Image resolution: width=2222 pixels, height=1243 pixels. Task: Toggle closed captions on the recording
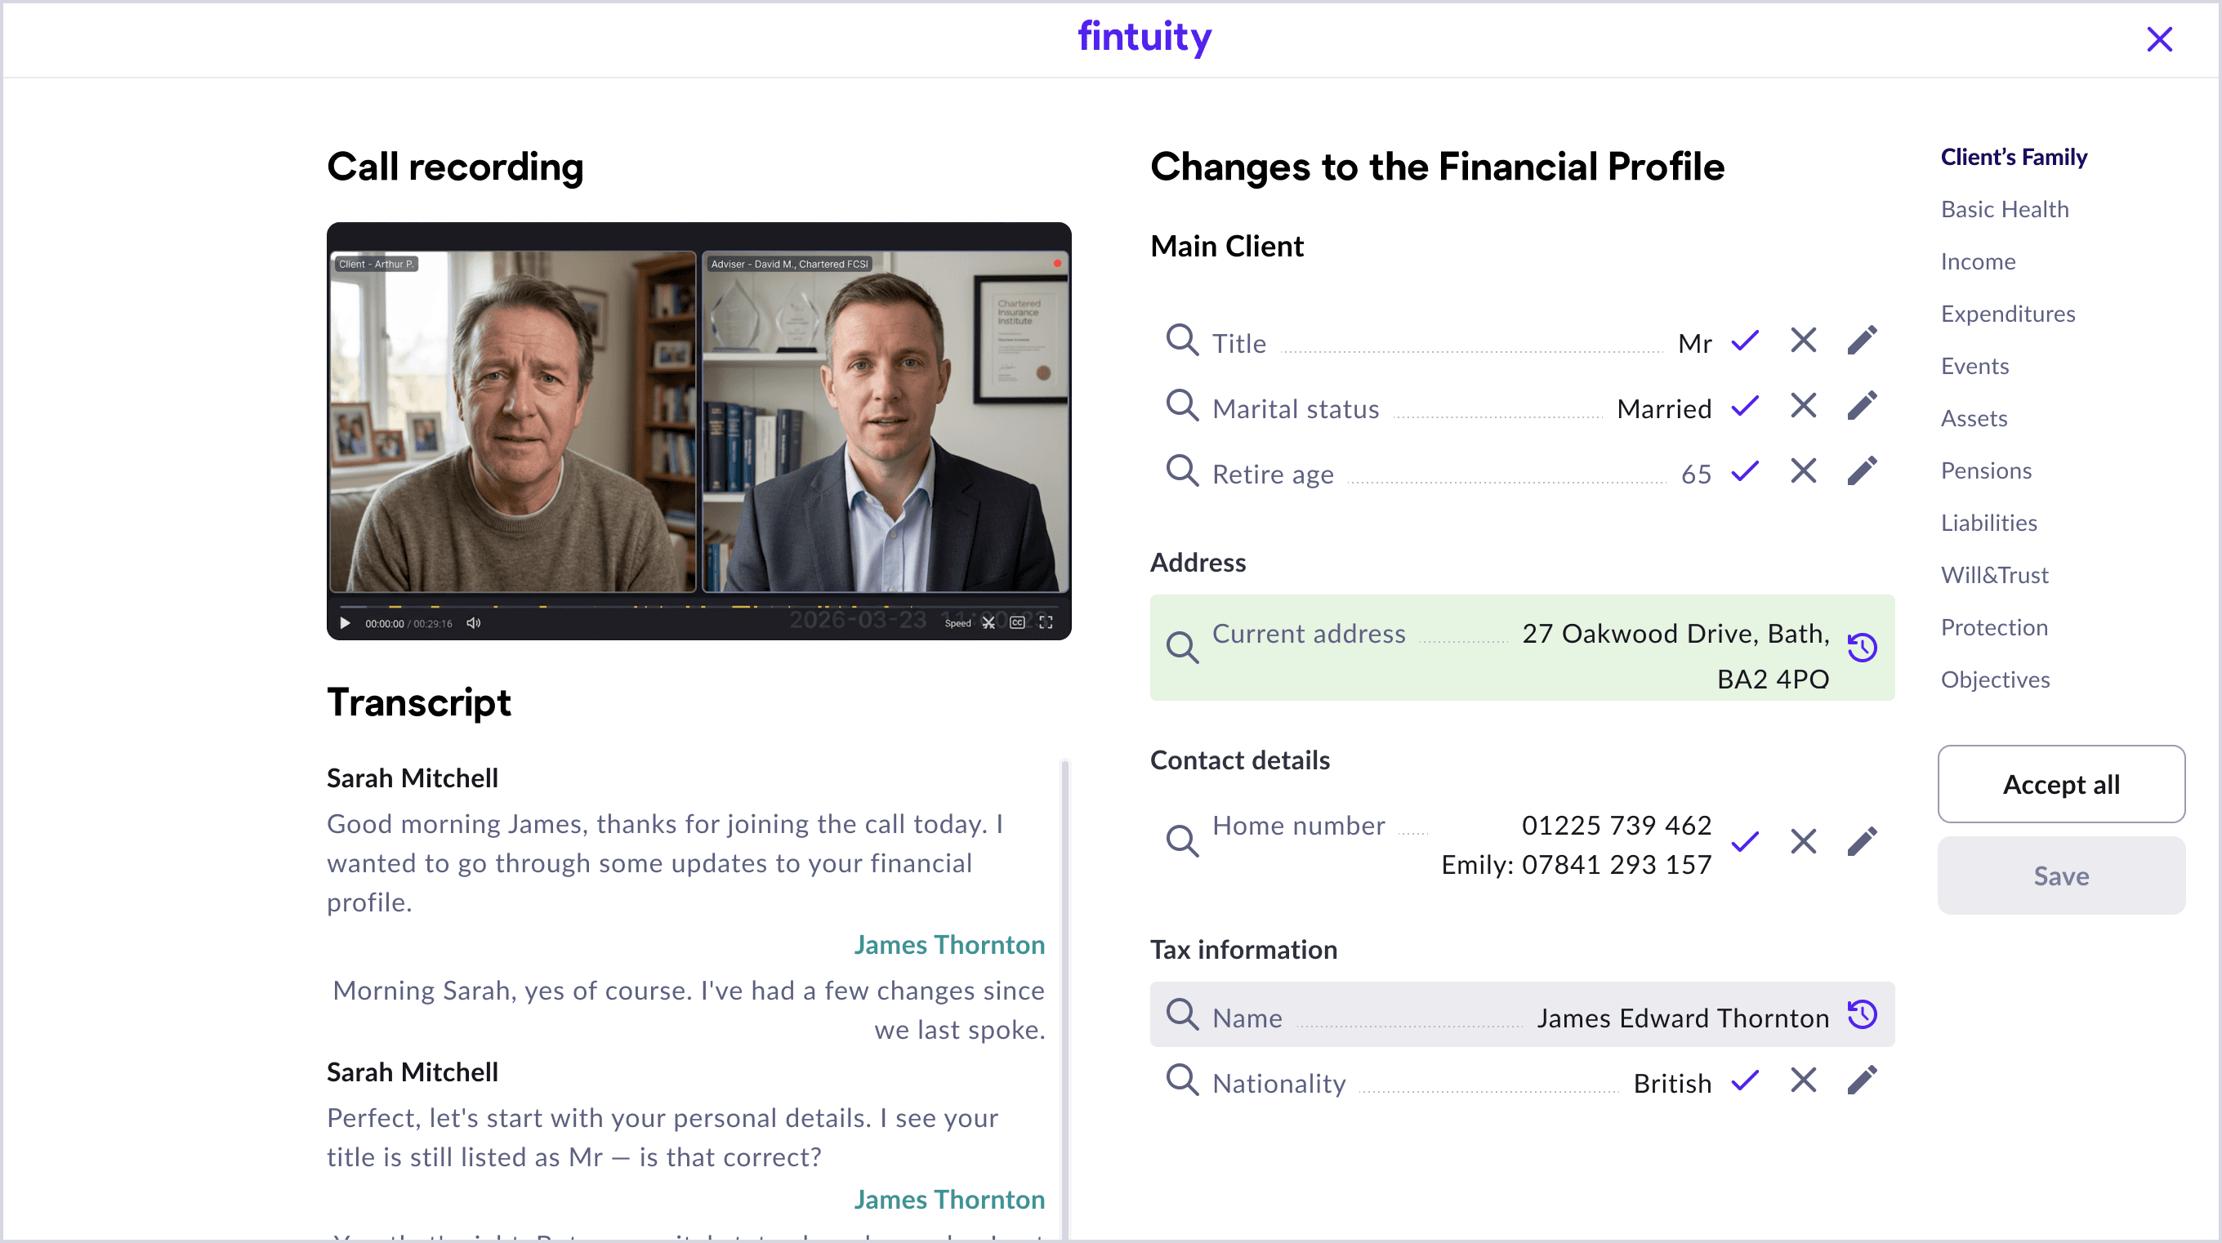tap(1017, 623)
